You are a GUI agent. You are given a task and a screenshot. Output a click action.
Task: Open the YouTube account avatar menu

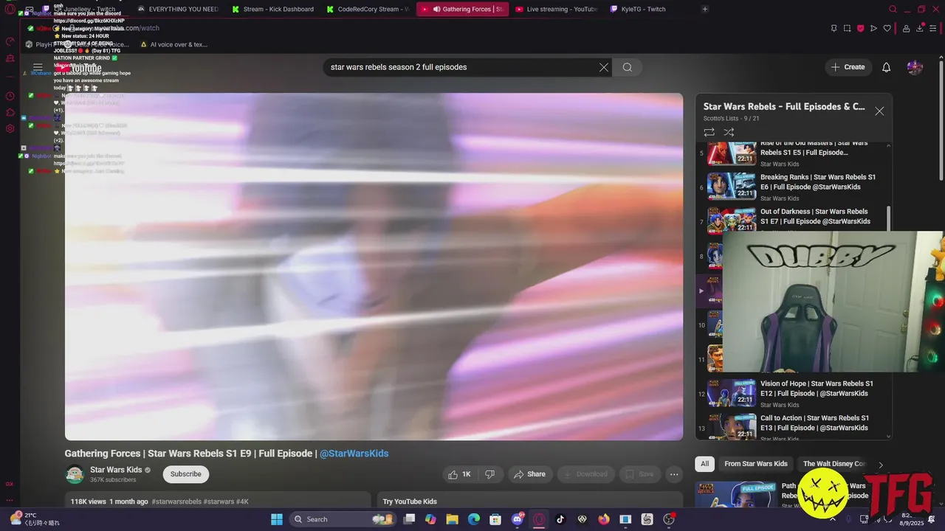[915, 67]
